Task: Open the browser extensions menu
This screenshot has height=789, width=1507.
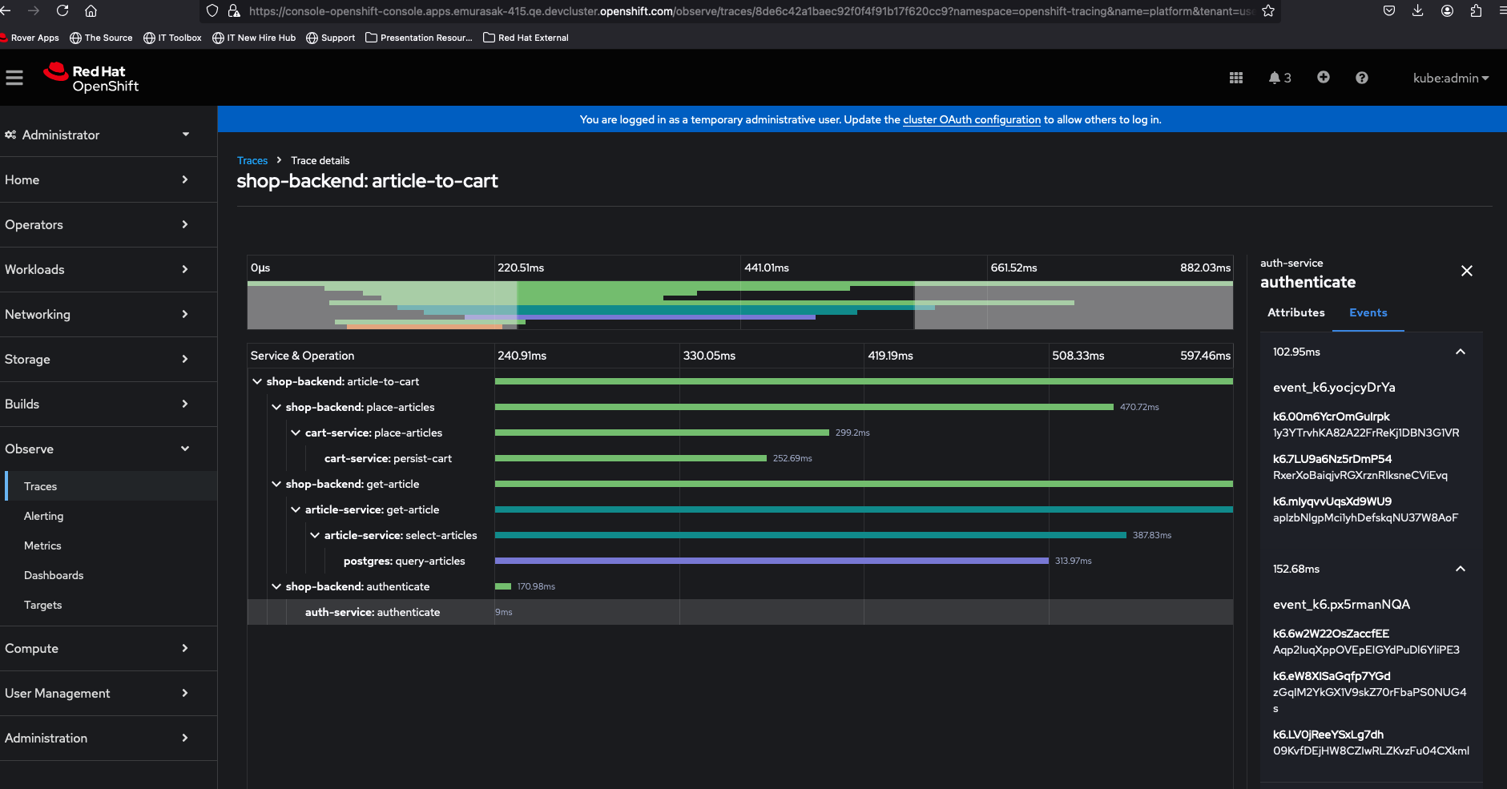Action: pyautogui.click(x=1476, y=10)
